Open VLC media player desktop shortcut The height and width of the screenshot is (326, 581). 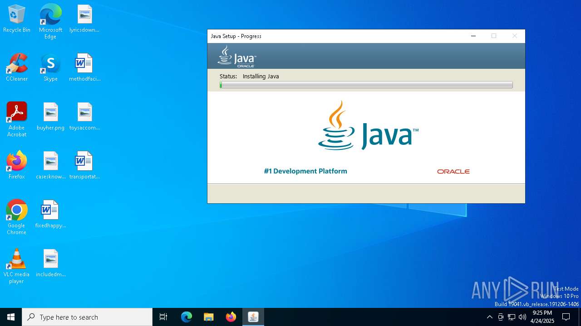point(17,266)
